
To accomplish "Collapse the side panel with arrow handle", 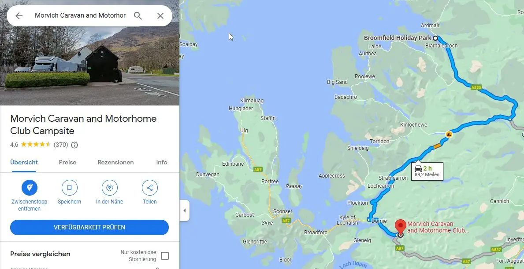I will 185,211.
